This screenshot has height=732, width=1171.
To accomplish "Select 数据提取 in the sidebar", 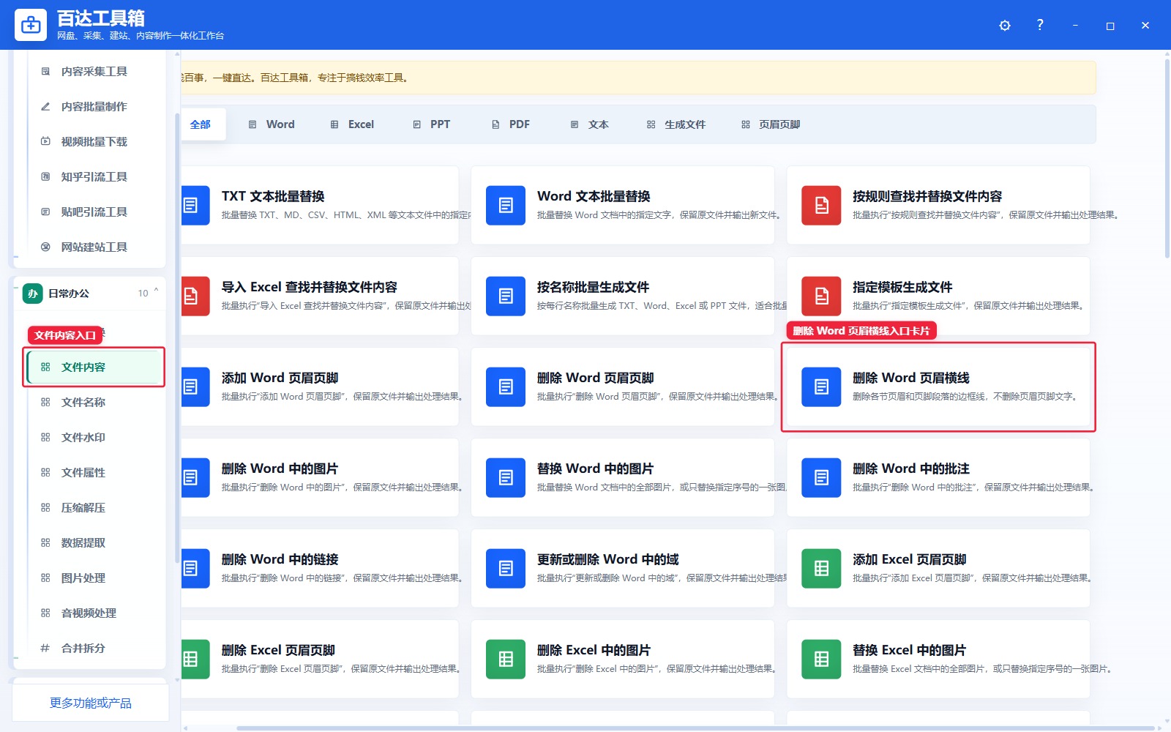I will (94, 542).
